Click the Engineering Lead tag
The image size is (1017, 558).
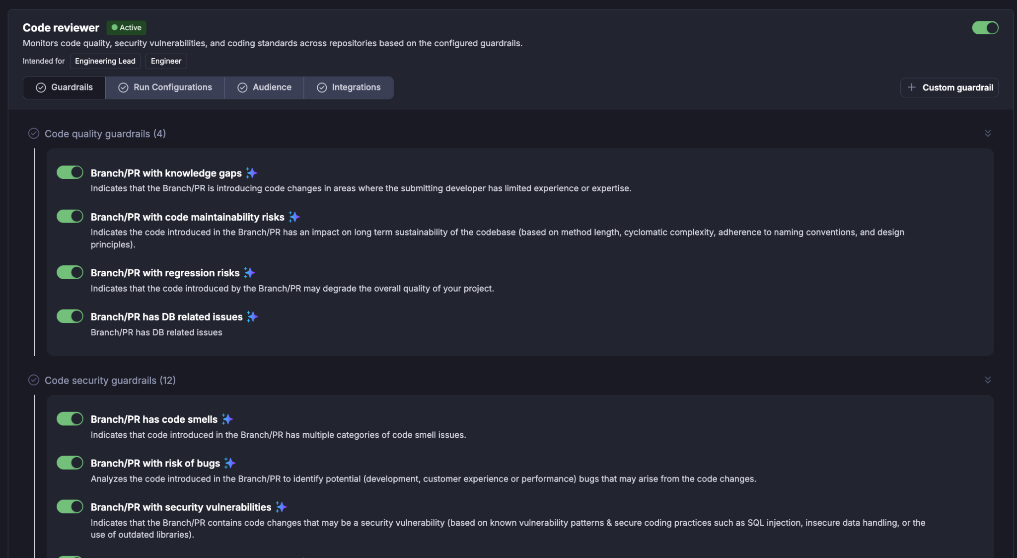point(105,61)
